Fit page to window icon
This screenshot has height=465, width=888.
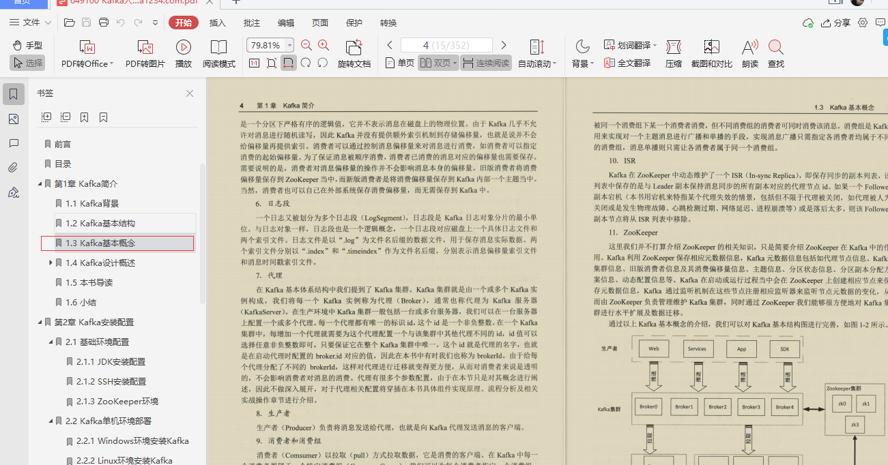tap(272, 63)
